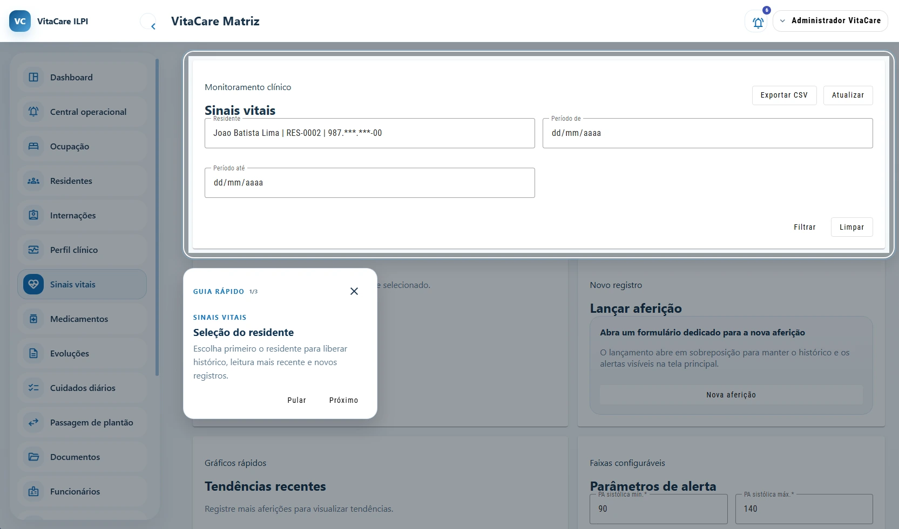
Task: Skip the guide using Pular
Action: click(296, 400)
